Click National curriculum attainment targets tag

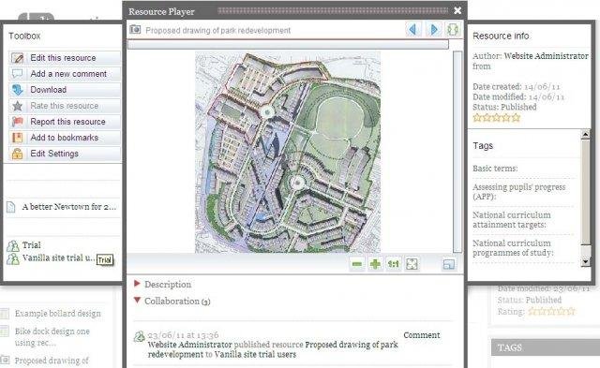512,220
